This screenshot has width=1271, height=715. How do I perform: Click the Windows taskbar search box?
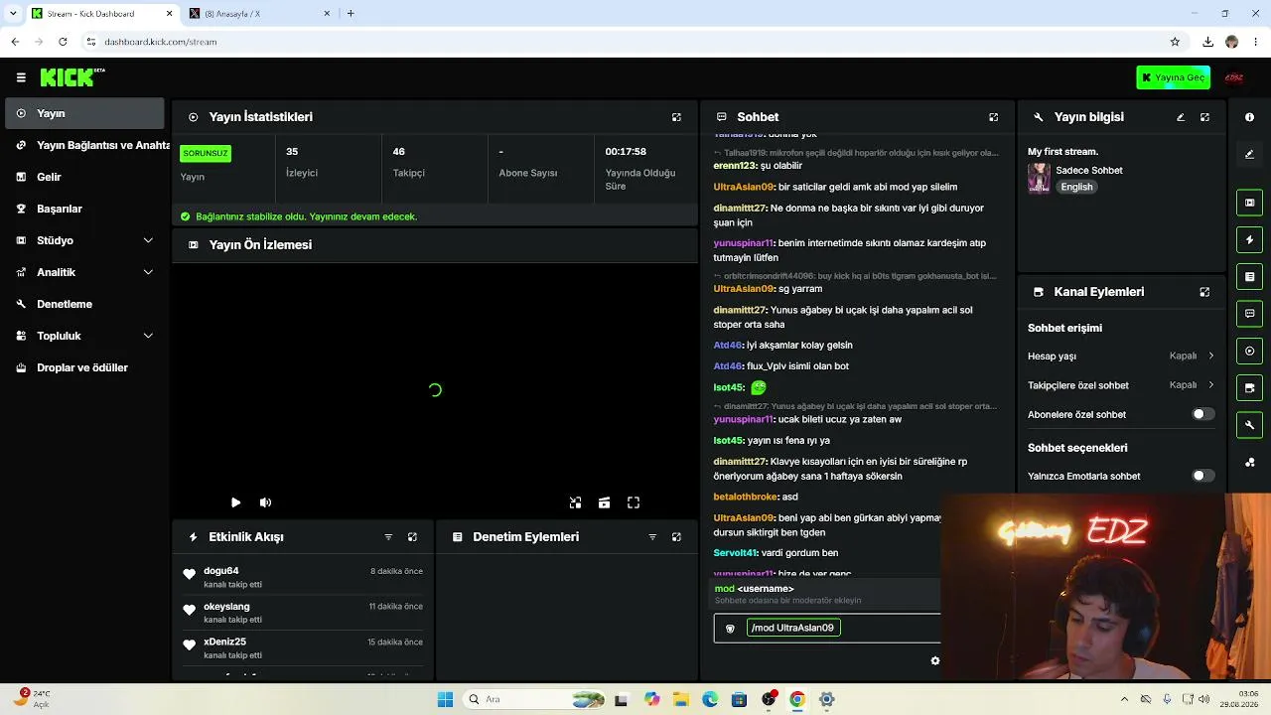click(533, 699)
